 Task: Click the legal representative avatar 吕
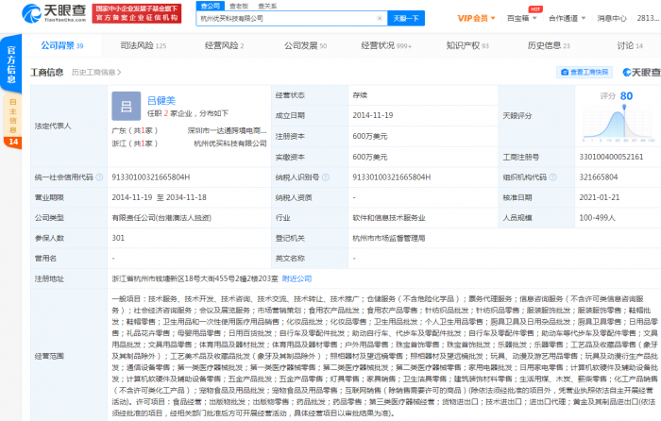pyautogui.click(x=126, y=105)
